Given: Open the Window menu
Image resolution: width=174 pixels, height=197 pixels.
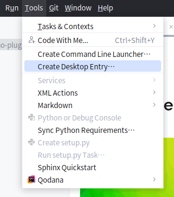Looking at the screenshot, I should pyautogui.click(x=78, y=8).
